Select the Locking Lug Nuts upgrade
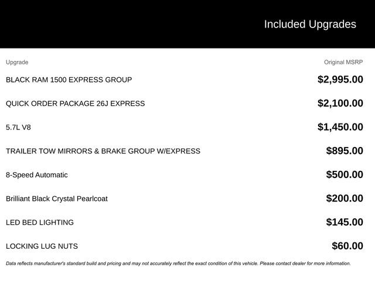This screenshot has width=375, height=281. pos(42,246)
